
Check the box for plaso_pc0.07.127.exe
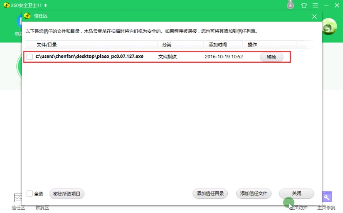30,57
